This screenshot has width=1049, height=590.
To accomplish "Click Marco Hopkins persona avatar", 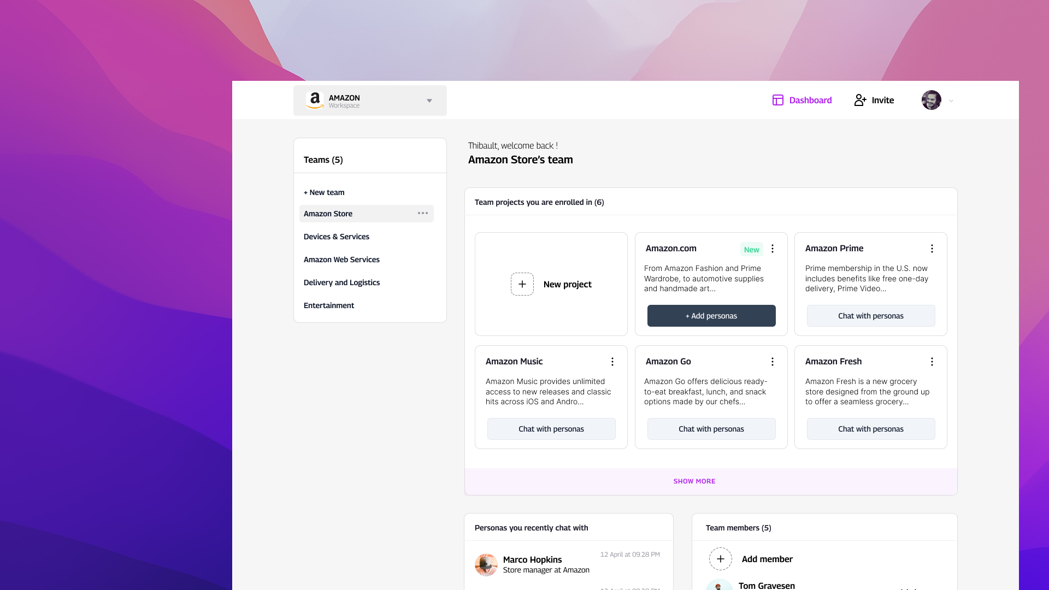I will pyautogui.click(x=486, y=565).
